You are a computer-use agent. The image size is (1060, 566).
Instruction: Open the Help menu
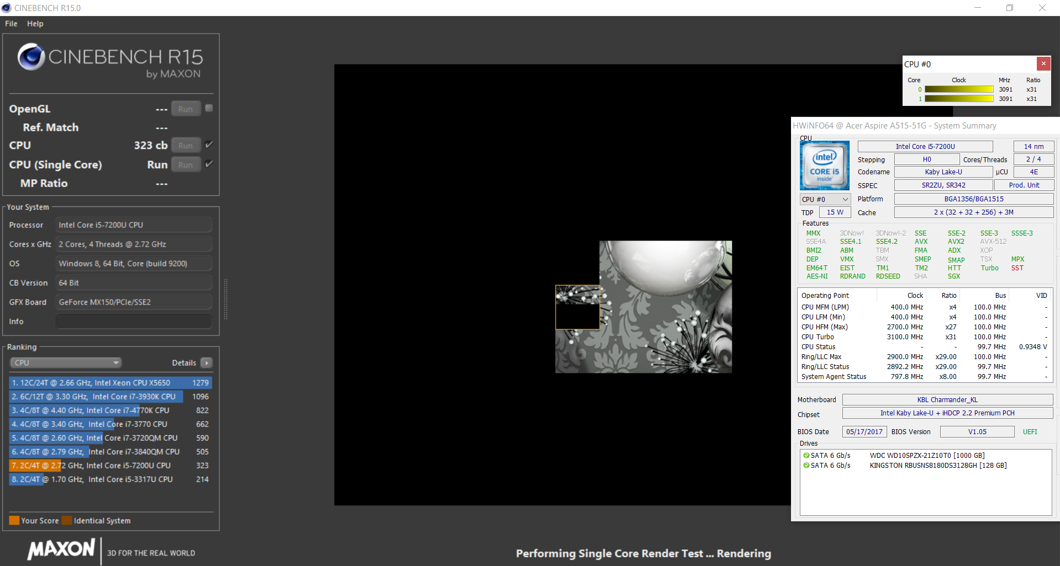[x=35, y=24]
